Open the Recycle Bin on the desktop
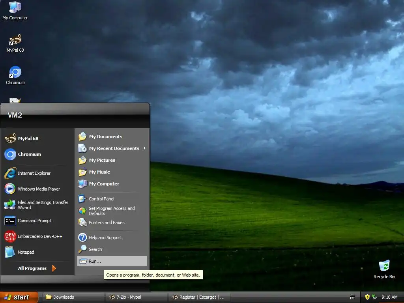404x303 pixels. click(x=384, y=269)
